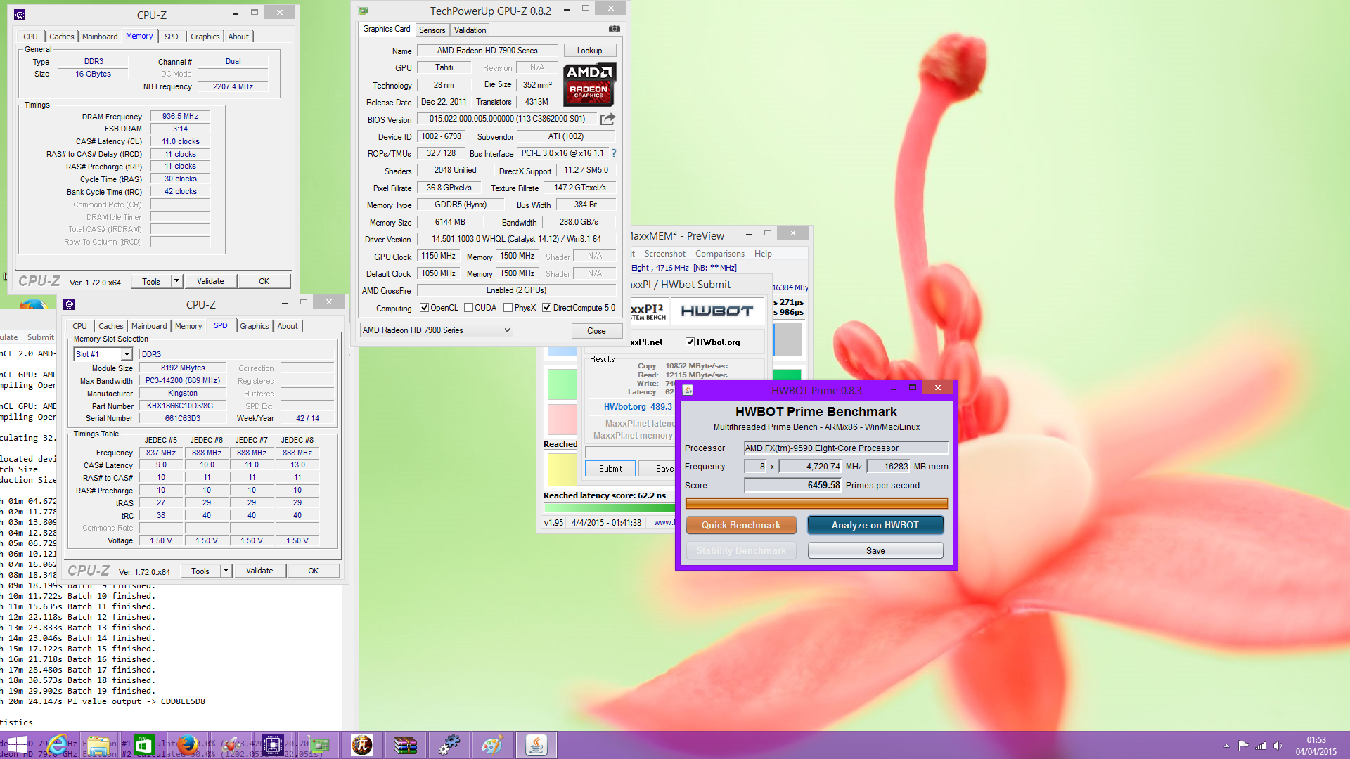
Task: Open Tools dropdown arrow in lower CPU-Z
Action: 226,571
